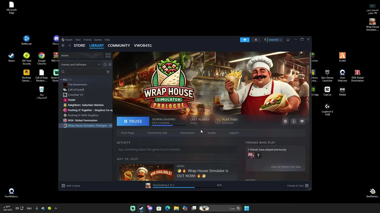Open the collections grid view icon

(108, 55)
